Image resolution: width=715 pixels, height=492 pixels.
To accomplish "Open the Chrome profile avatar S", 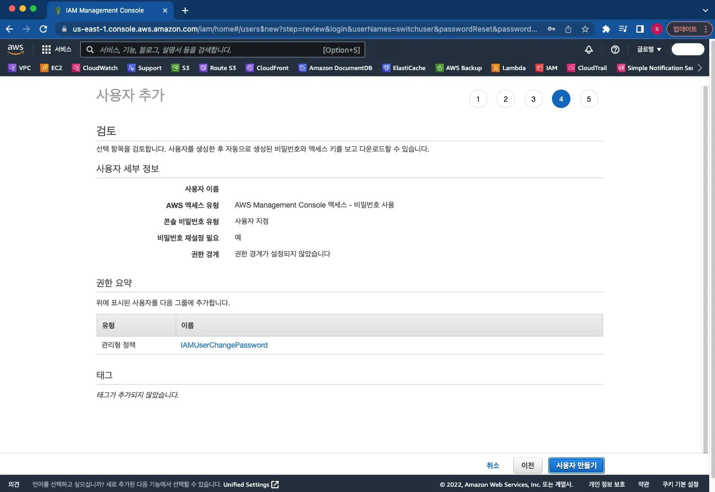I will (657, 29).
